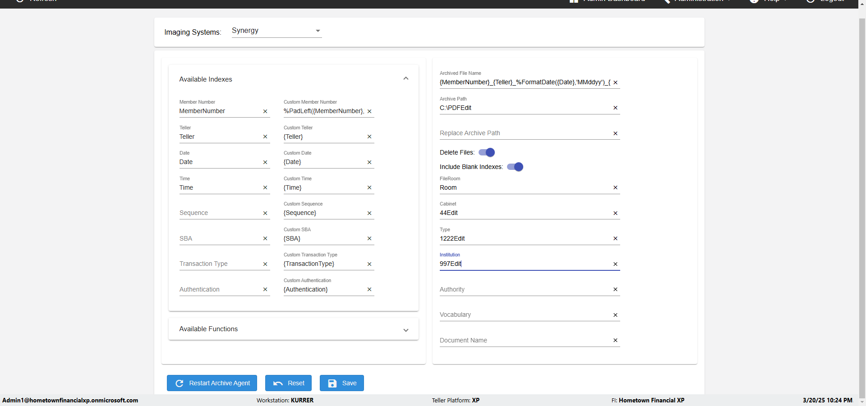The width and height of the screenshot is (866, 406).
Task: Clear the Cabinet field value
Action: [615, 213]
